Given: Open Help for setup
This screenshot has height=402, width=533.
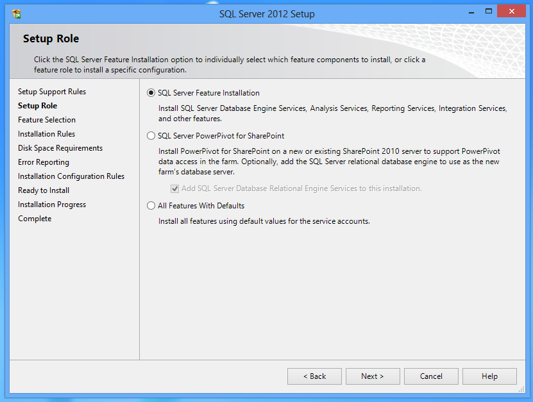Looking at the screenshot, I should [489, 376].
